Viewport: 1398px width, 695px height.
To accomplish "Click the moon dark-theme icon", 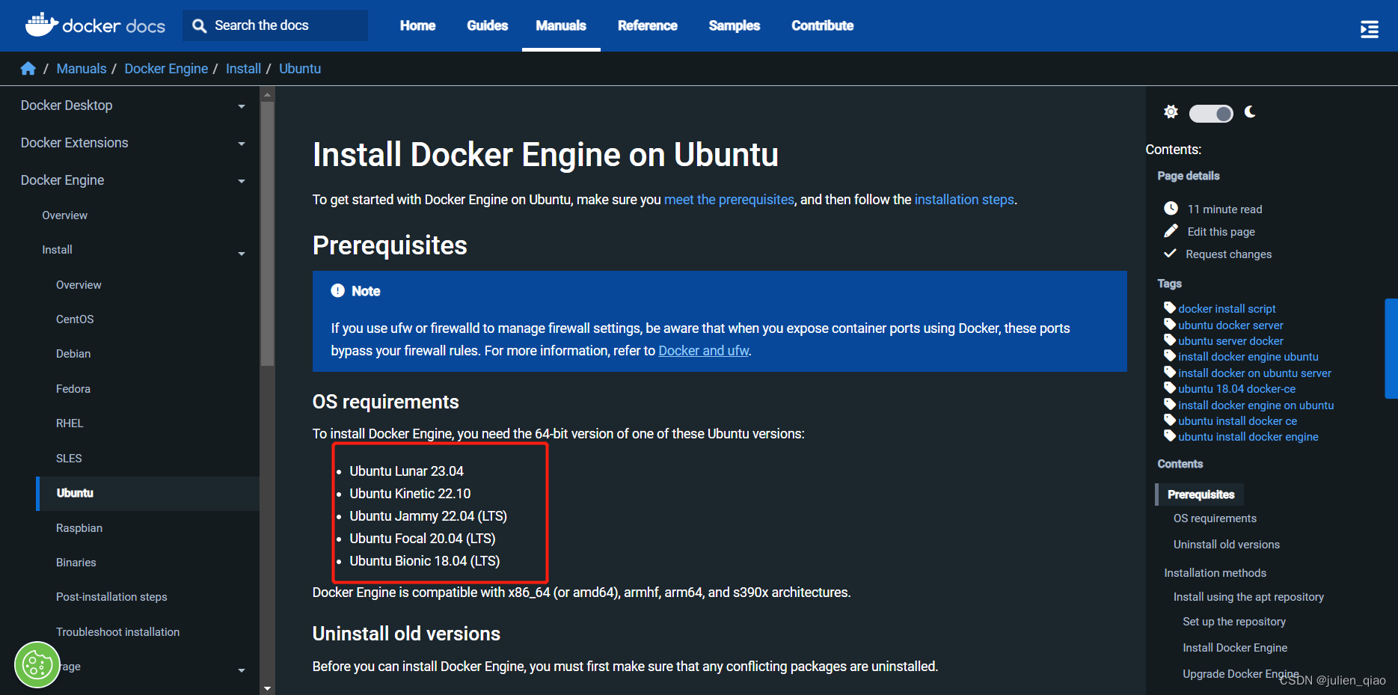I will pos(1250,112).
